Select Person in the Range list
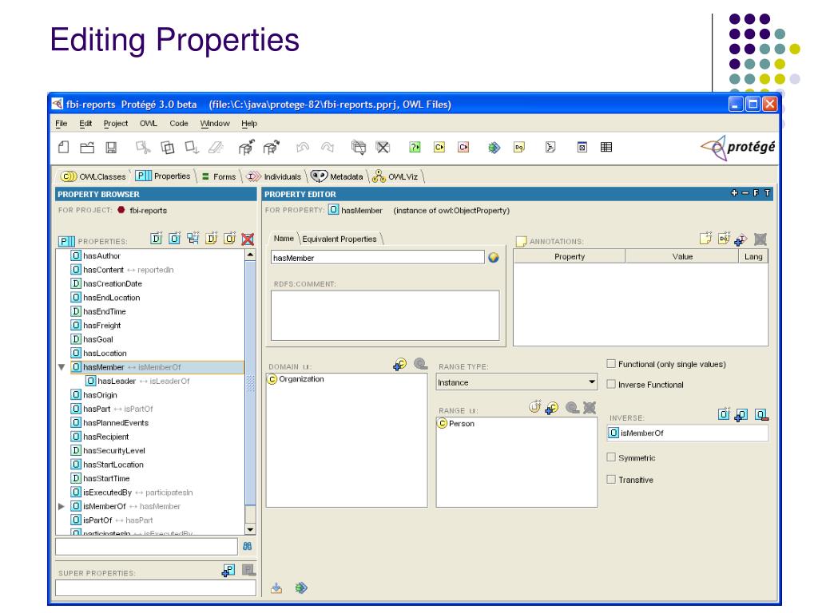818x613 pixels. (456, 423)
